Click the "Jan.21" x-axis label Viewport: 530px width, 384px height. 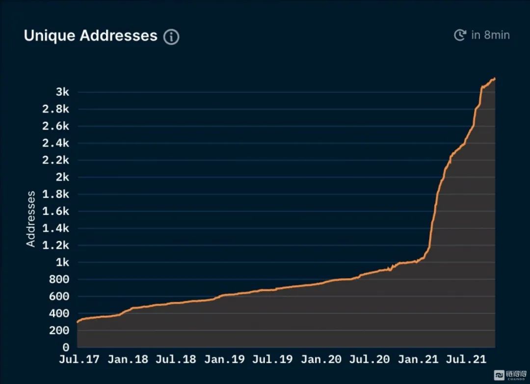(x=418, y=359)
